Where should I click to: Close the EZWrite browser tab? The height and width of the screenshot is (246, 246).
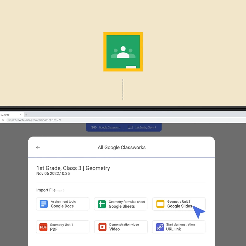(x=20, y=115)
